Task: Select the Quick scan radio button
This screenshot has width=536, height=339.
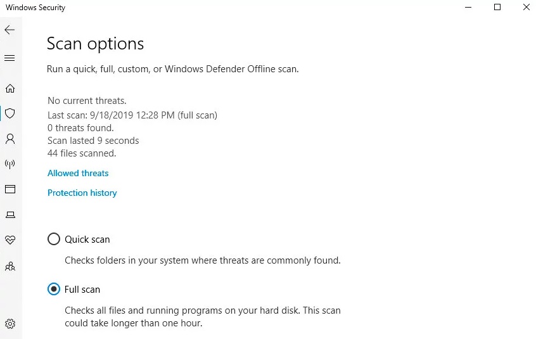Action: [54, 240]
